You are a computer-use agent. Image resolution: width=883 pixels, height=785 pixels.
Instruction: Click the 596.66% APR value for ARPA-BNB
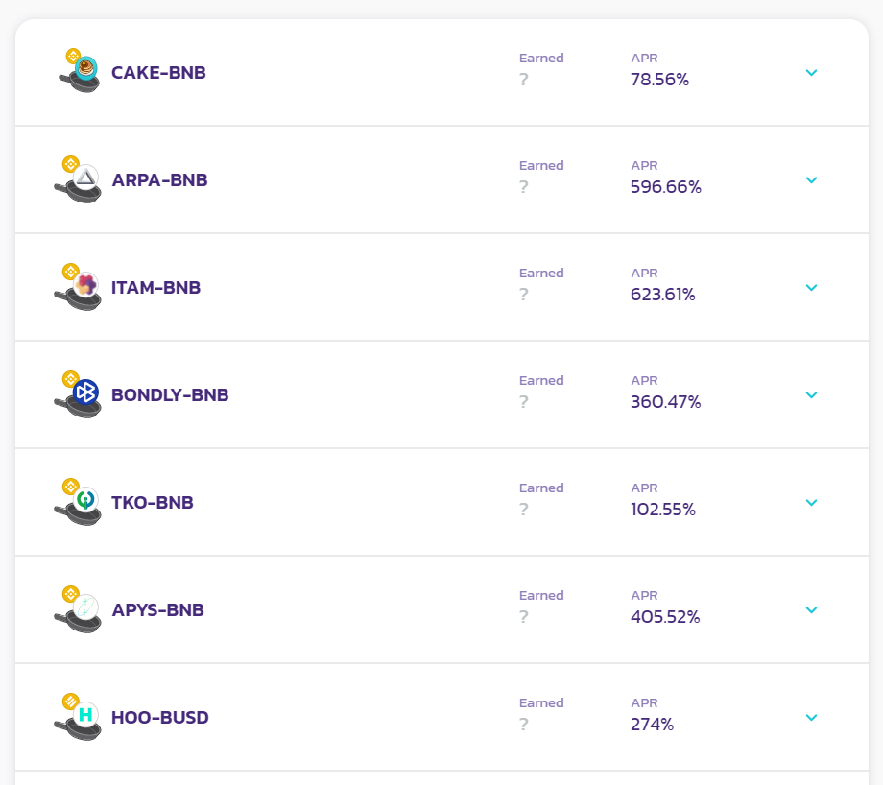[666, 187]
